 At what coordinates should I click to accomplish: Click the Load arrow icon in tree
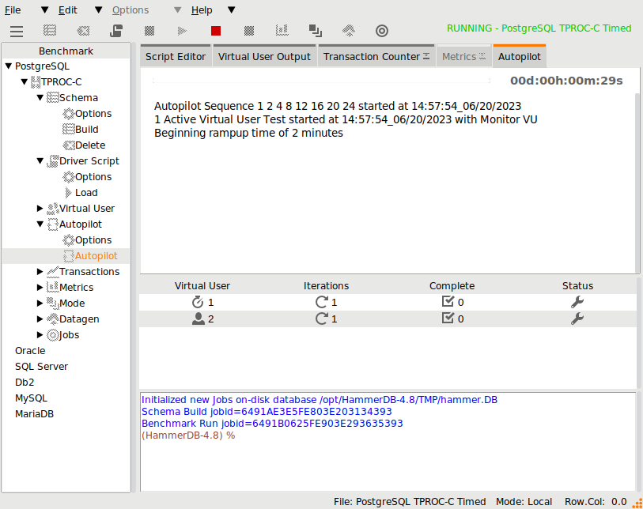point(69,193)
